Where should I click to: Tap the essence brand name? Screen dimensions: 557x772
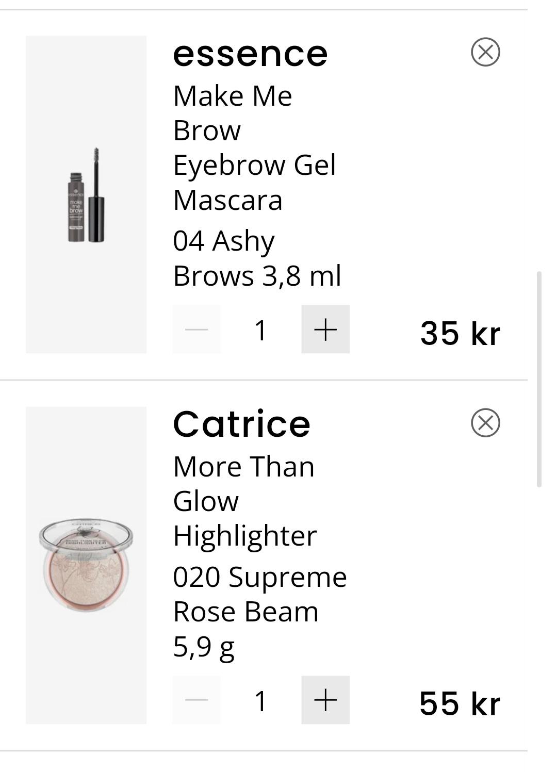[250, 54]
